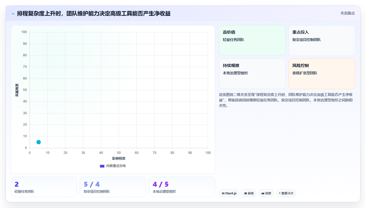Click the Chart.js tag chip
The image size is (366, 208).
point(229,193)
